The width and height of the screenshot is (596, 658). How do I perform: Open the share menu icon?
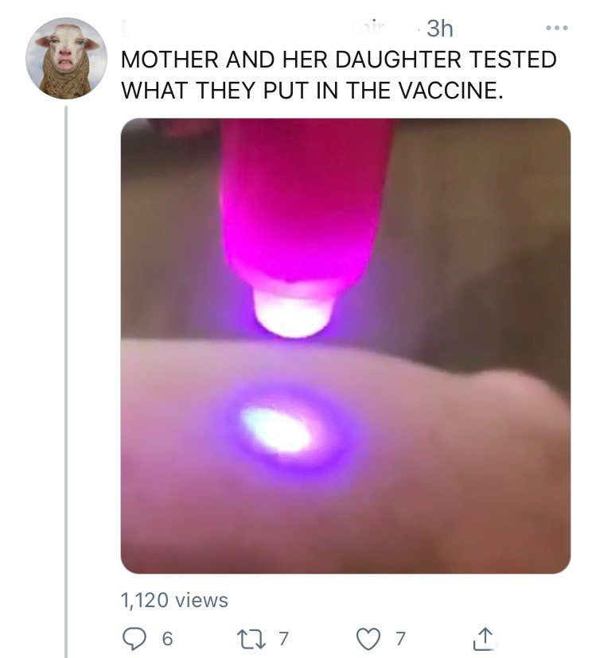(483, 638)
